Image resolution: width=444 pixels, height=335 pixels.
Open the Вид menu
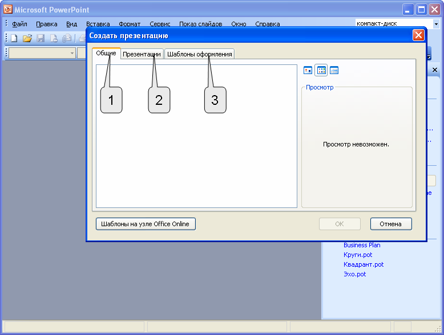click(x=72, y=24)
